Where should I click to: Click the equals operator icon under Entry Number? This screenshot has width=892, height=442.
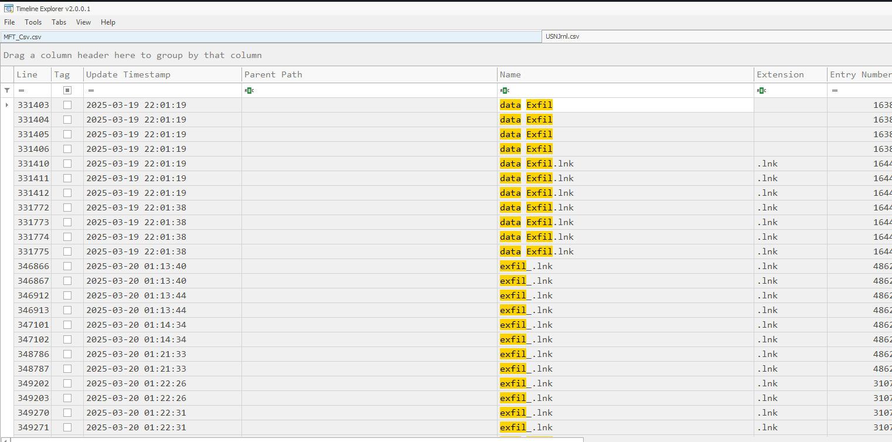[835, 90]
